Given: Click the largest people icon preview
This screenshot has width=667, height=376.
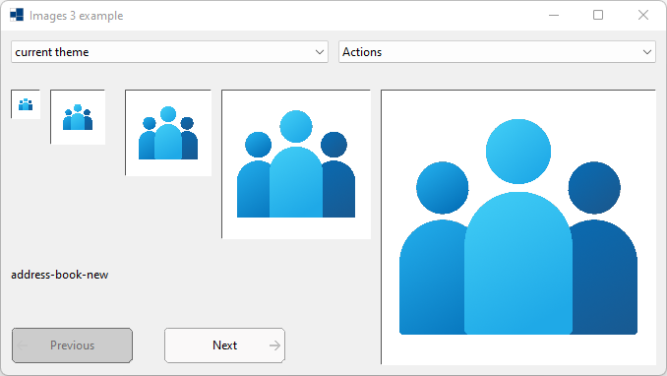Looking at the screenshot, I should click(x=518, y=227).
